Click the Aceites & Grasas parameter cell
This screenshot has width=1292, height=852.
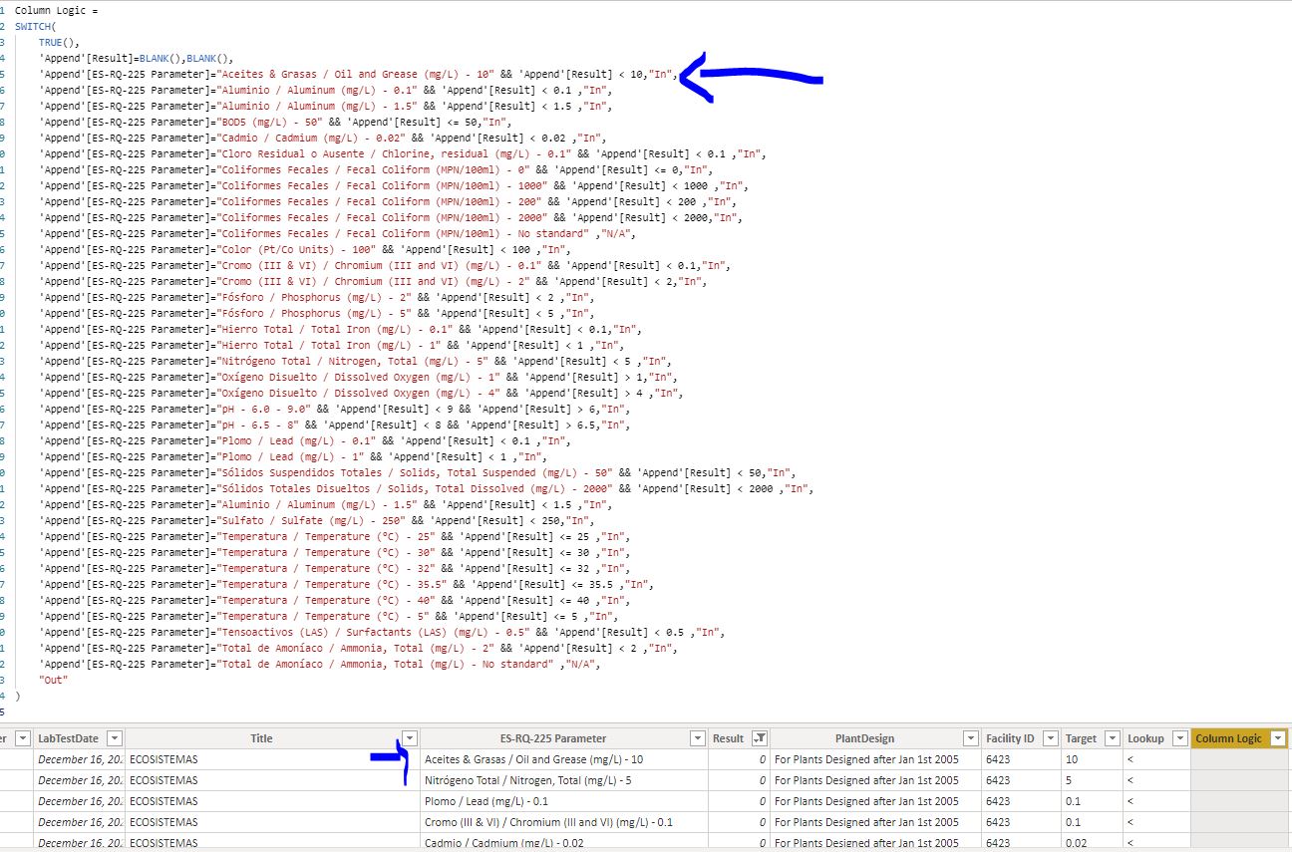564,759
